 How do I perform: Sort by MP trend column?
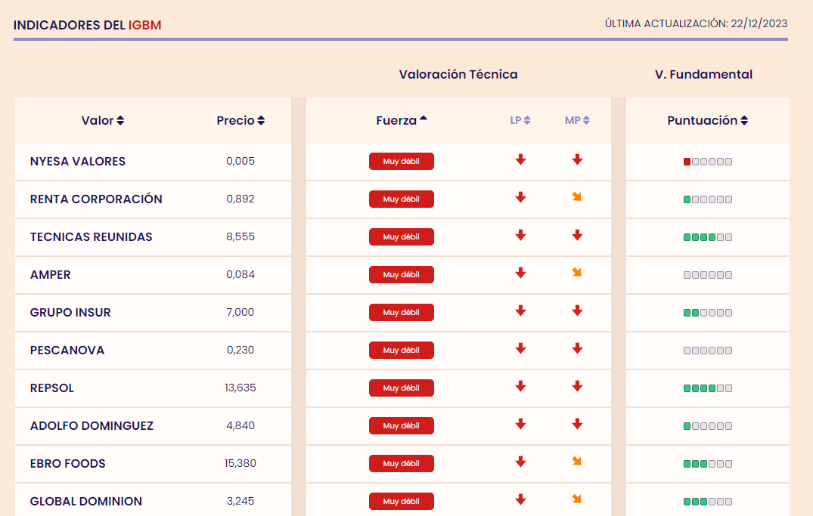click(x=577, y=120)
